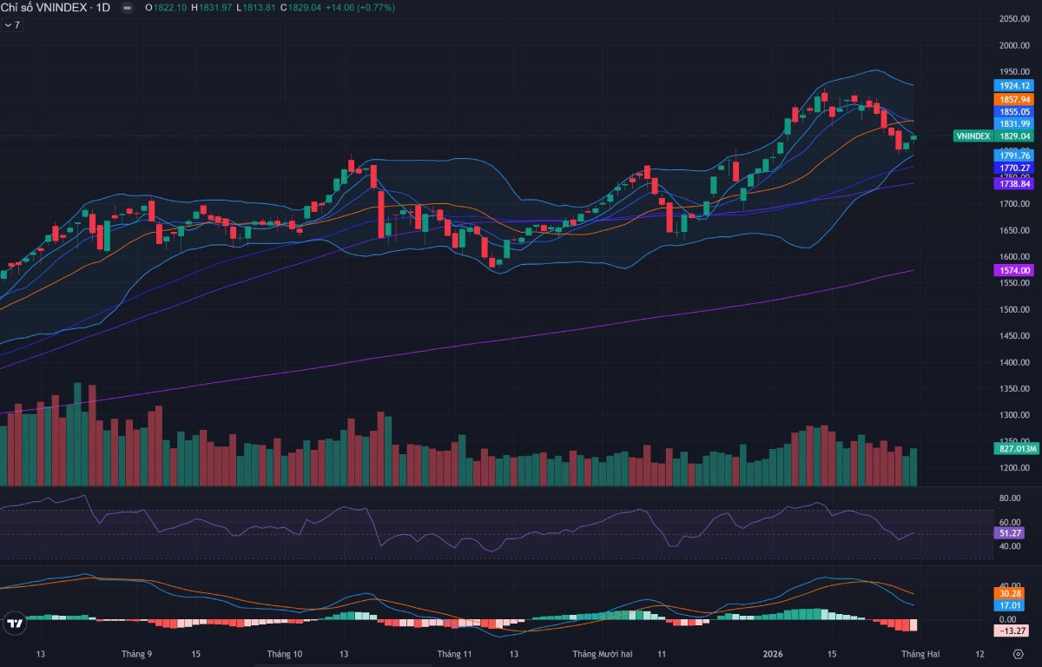Click the TradingView logo icon
The image size is (1042, 667).
pyautogui.click(x=14, y=623)
